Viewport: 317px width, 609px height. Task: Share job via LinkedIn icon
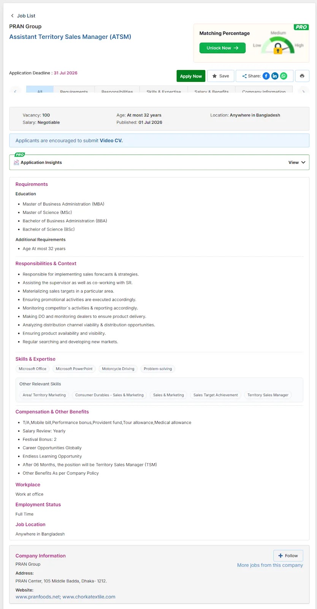[275, 76]
